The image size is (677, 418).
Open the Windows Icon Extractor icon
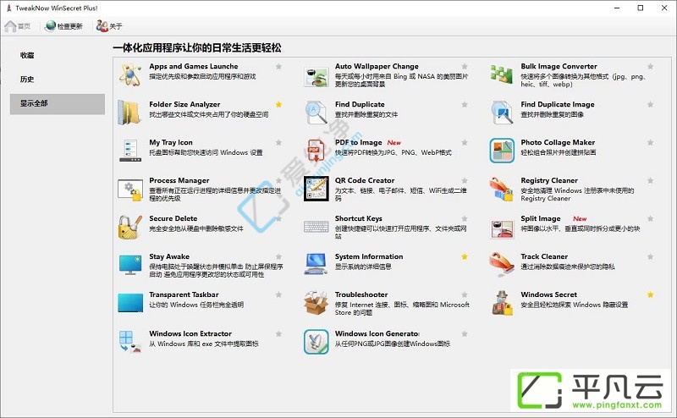tap(130, 342)
